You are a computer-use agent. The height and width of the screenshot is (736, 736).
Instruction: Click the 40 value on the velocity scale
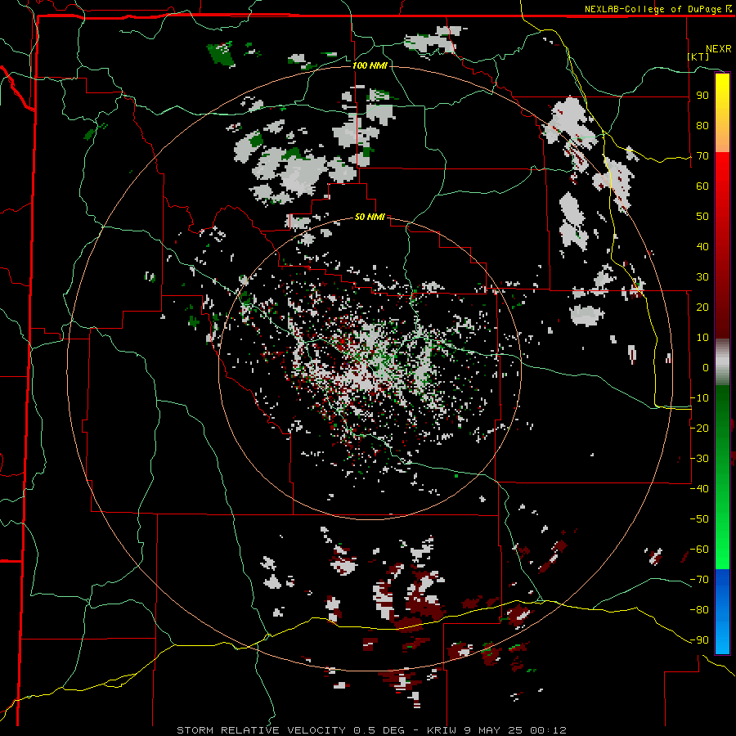(702, 247)
